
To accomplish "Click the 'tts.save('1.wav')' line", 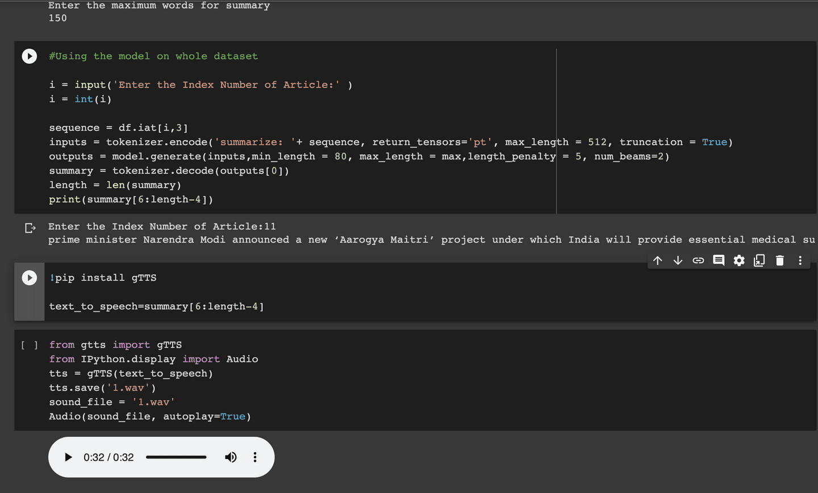I will [x=102, y=388].
